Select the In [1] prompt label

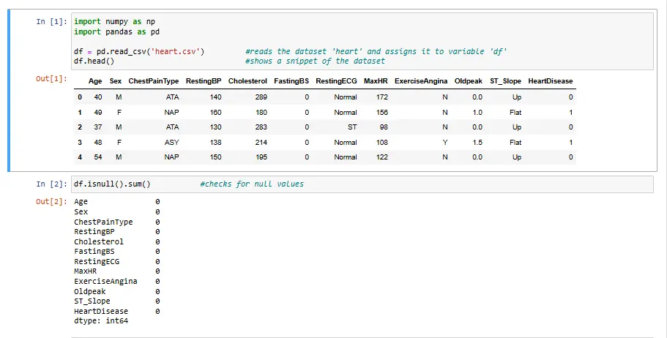point(51,22)
